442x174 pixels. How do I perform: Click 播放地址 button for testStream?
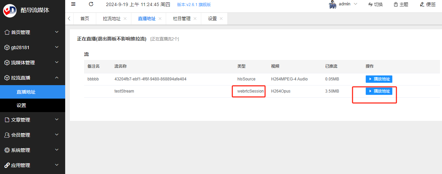click(379, 91)
